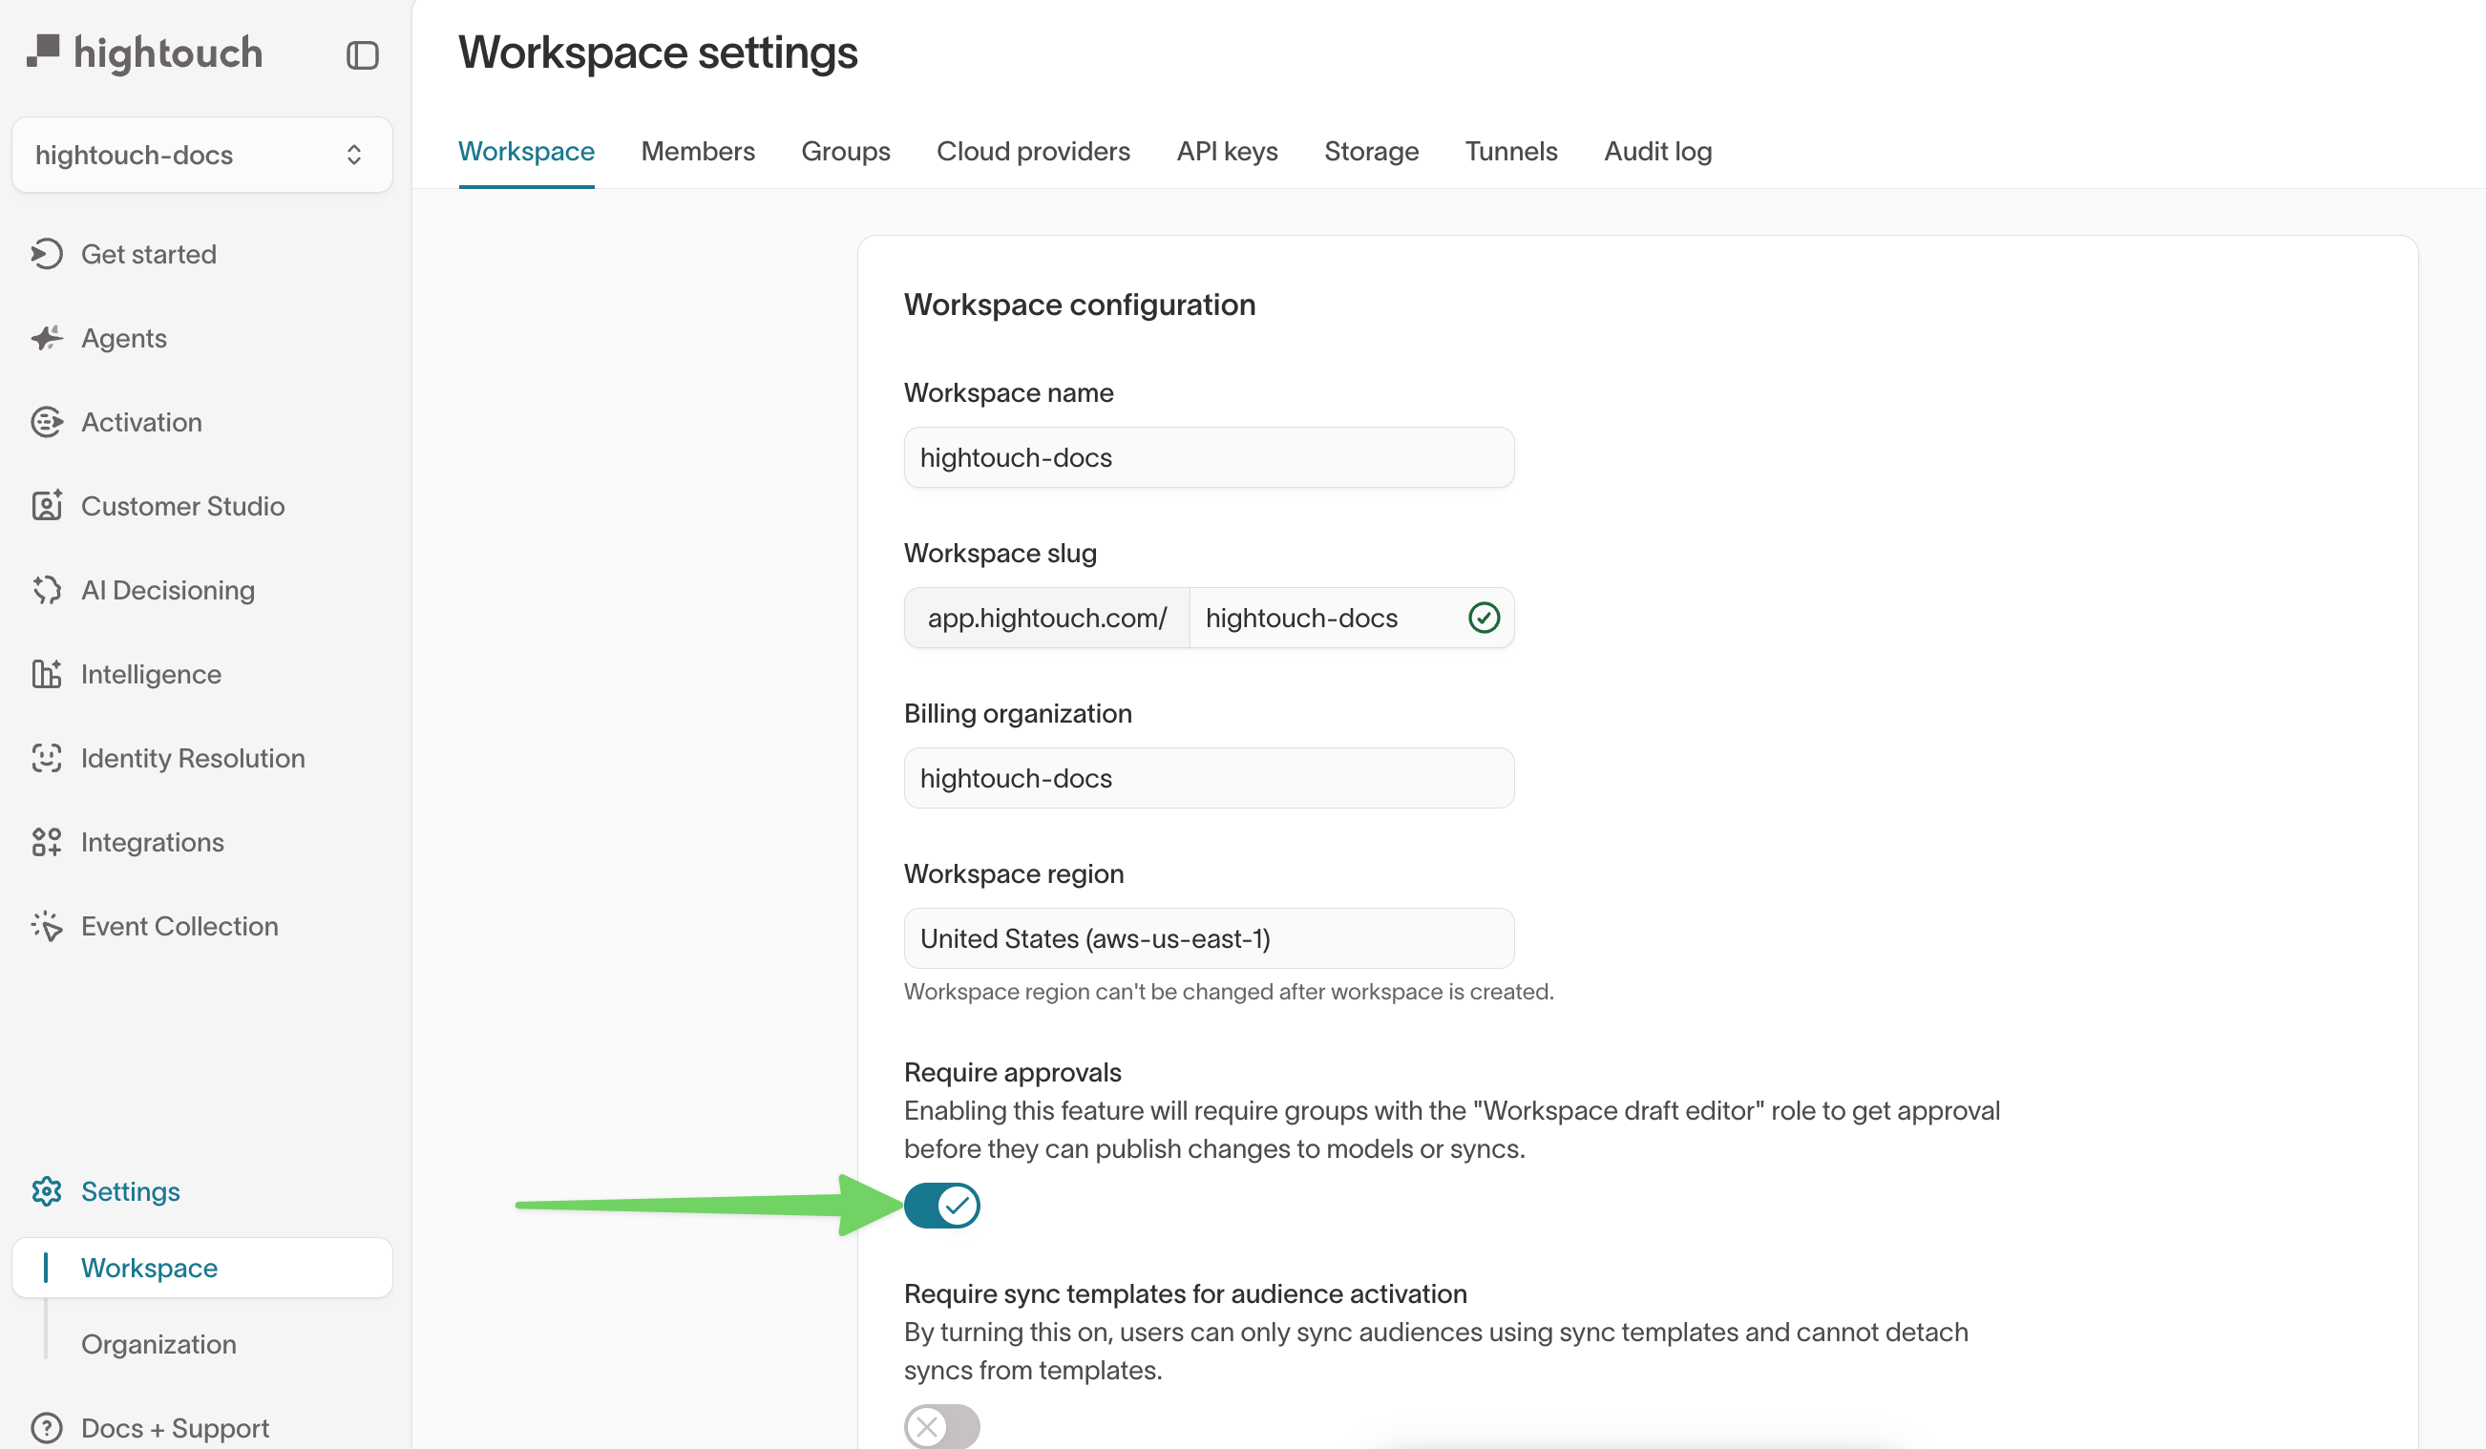Select Organization under Settings
2486x1449 pixels.
[158, 1343]
